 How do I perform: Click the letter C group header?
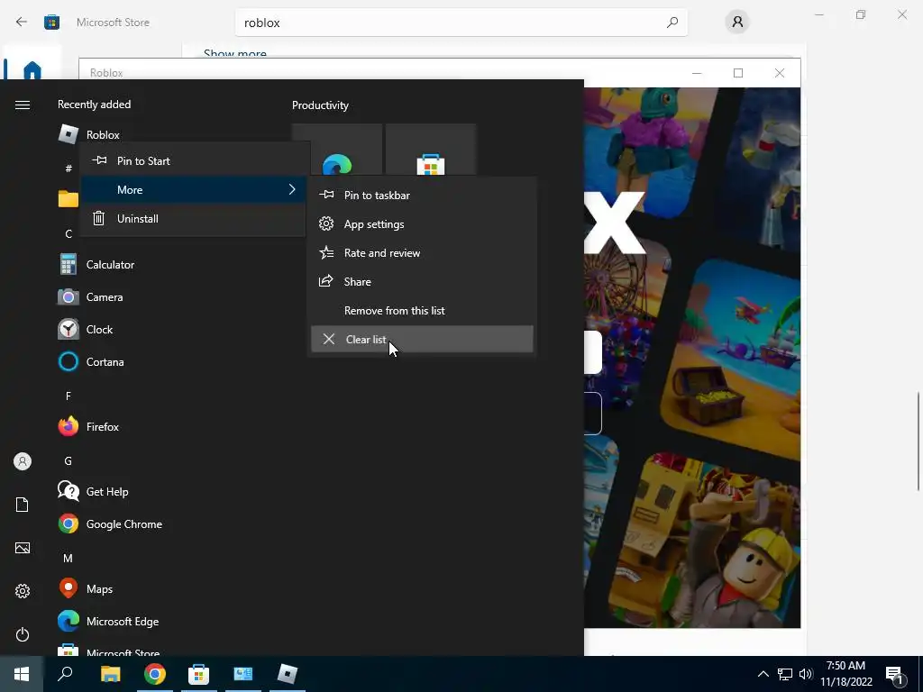click(69, 233)
